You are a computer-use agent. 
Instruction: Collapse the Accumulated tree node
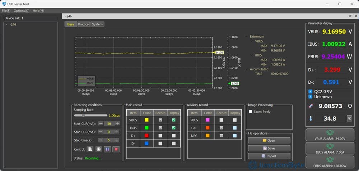coord(246,69)
